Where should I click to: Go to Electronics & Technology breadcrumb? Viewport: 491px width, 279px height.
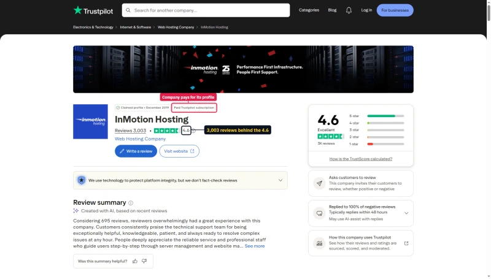(x=93, y=27)
